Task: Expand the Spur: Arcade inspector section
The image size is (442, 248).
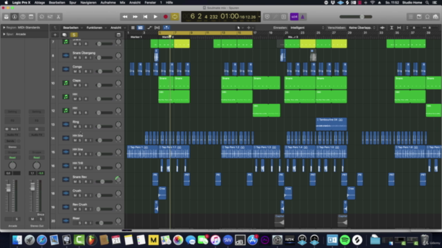Action: (4, 34)
